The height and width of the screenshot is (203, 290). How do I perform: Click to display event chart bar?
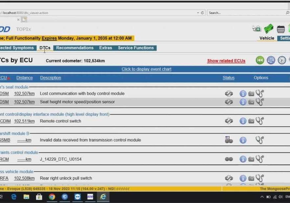(146, 69)
